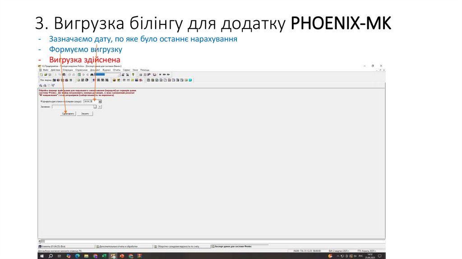Click the M+ memory toolbar button
This screenshot has width=462, height=259.
[164, 74]
